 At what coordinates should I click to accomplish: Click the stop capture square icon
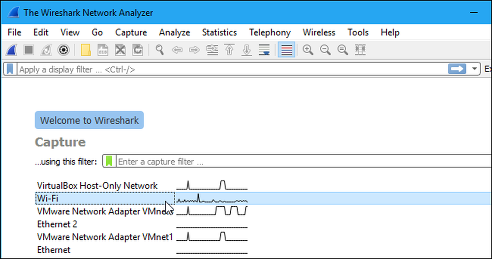29,50
